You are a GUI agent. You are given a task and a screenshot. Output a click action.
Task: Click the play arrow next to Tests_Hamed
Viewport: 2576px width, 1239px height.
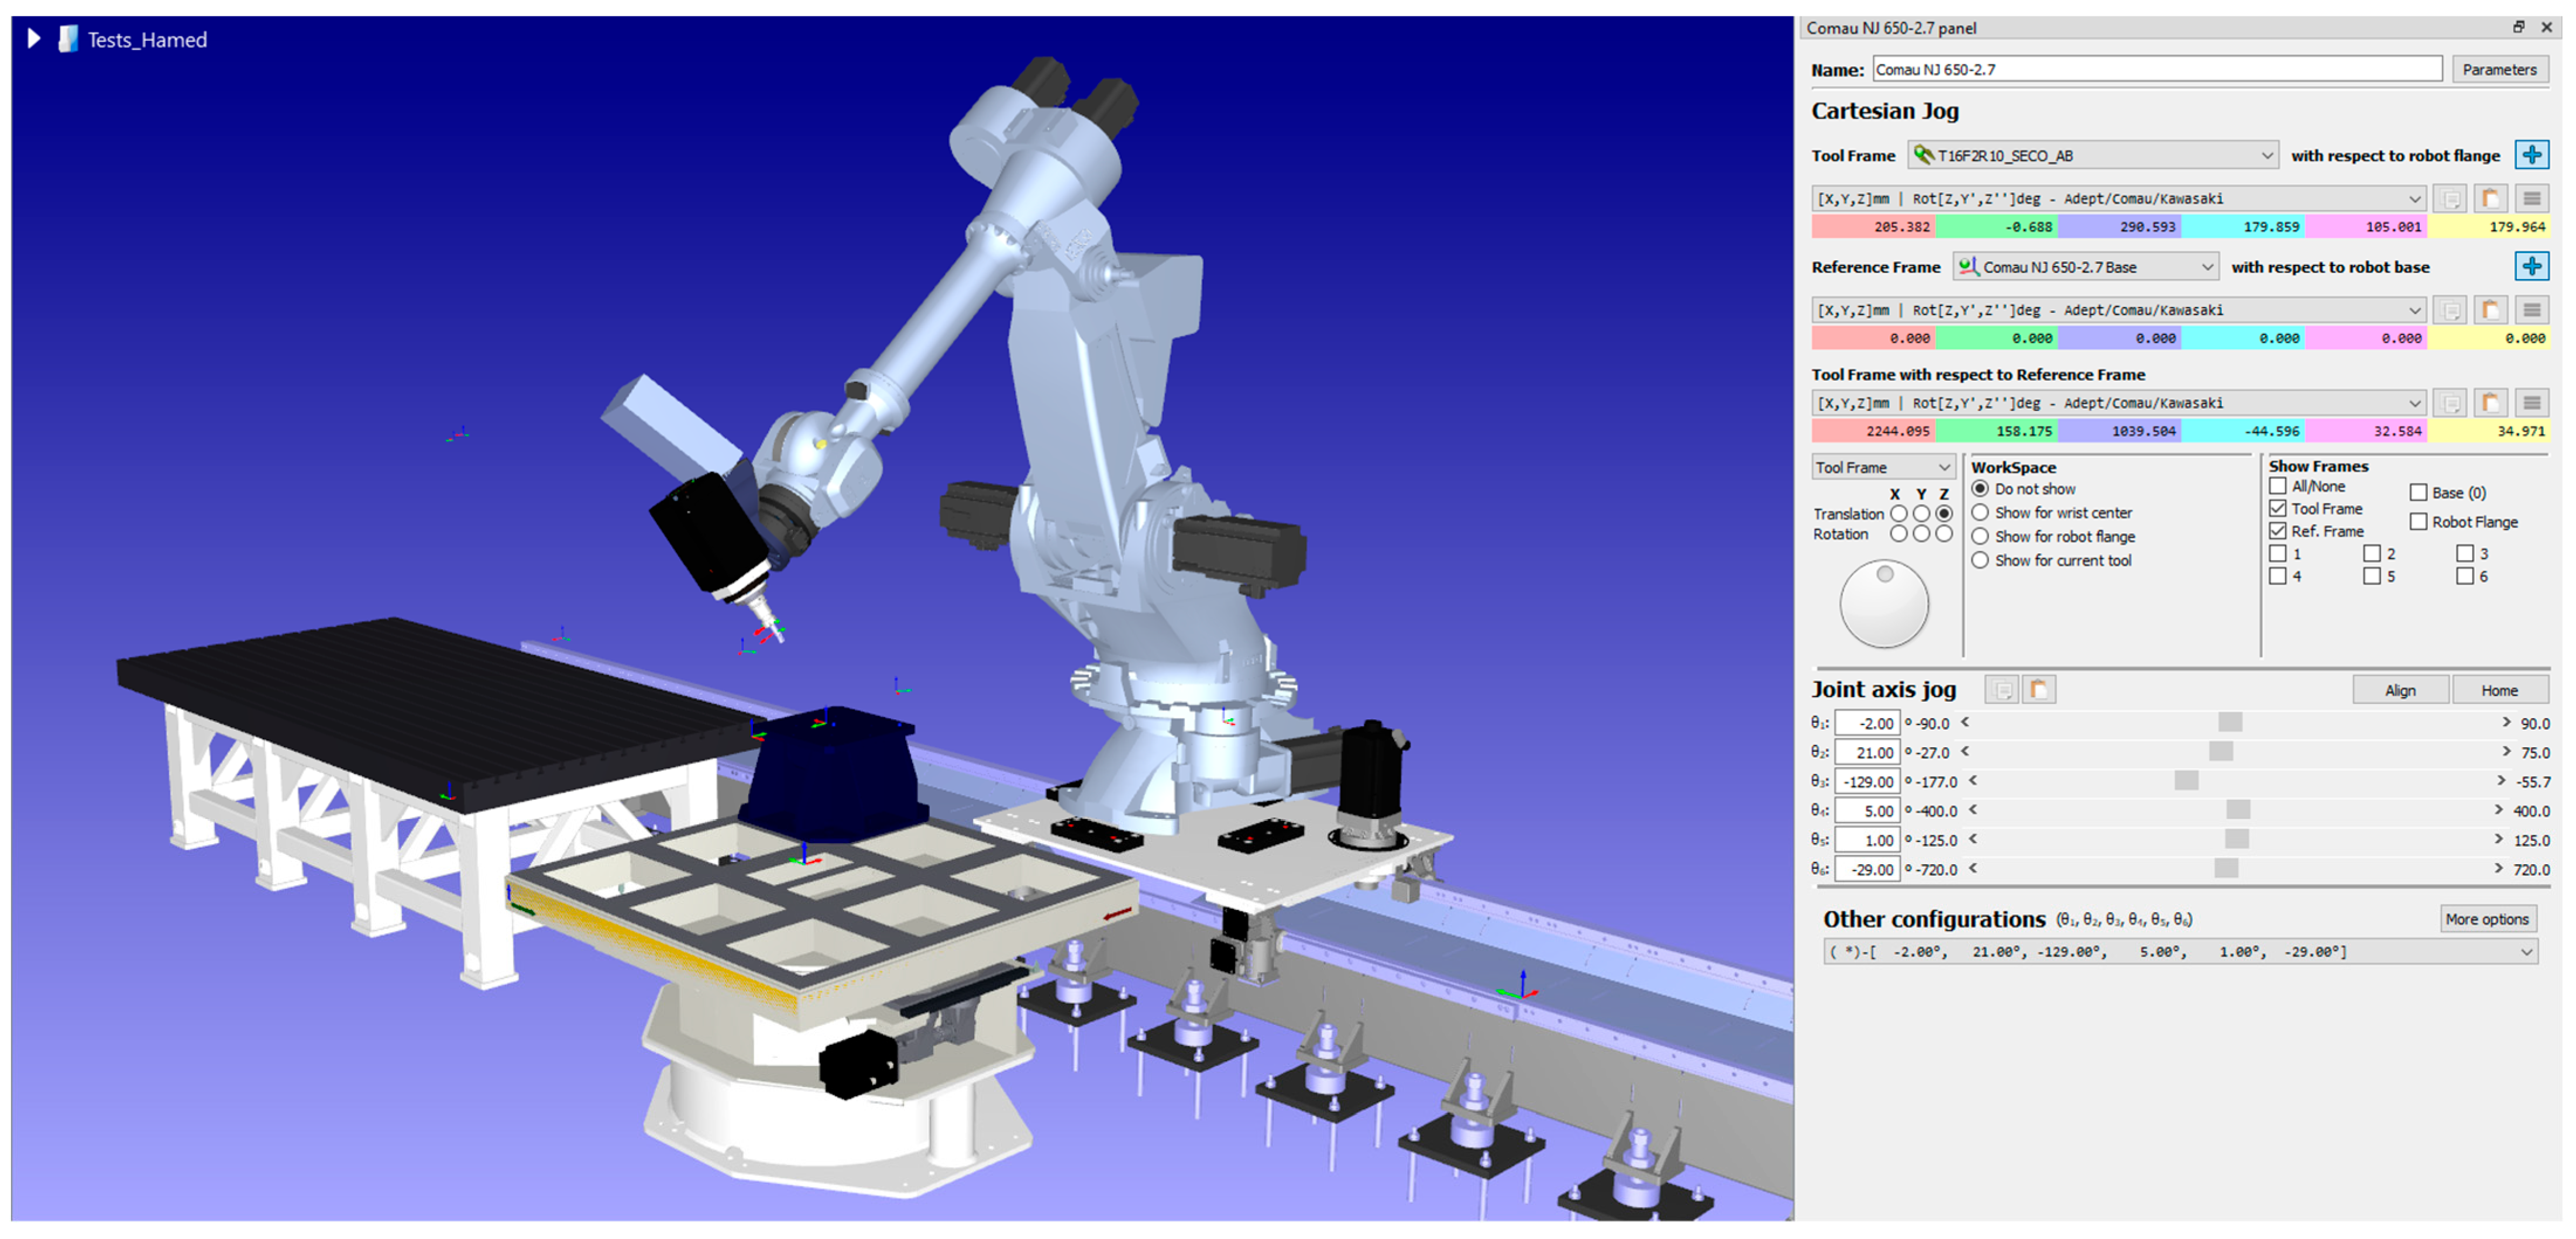(x=34, y=39)
